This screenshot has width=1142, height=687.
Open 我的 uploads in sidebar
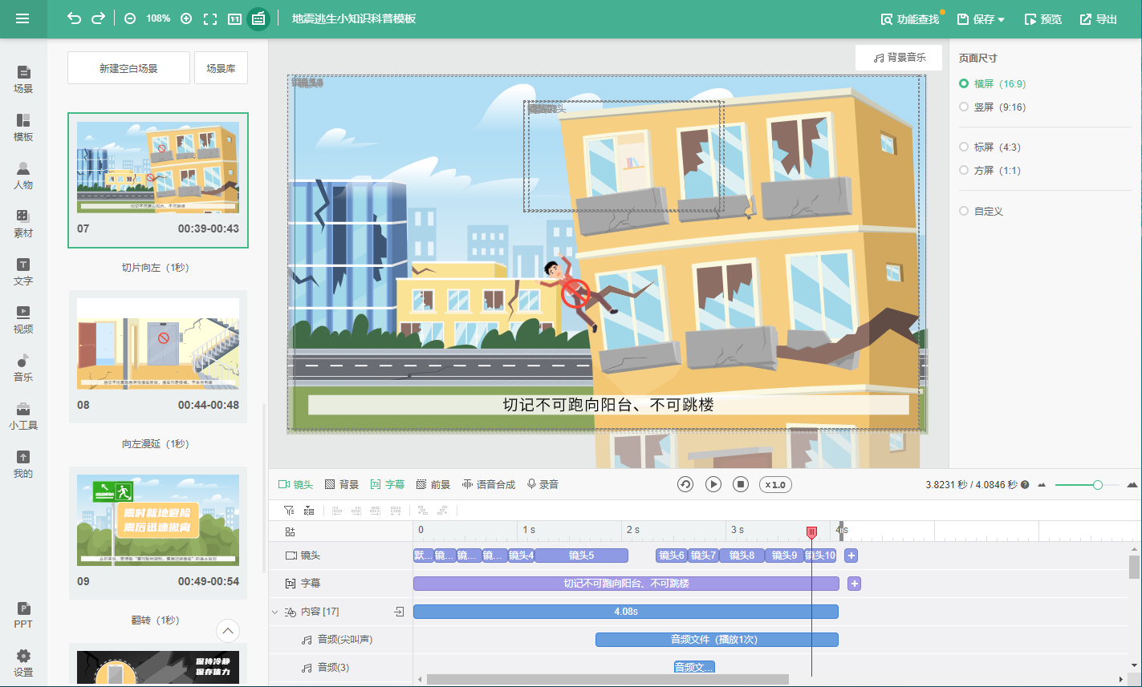[x=23, y=464]
